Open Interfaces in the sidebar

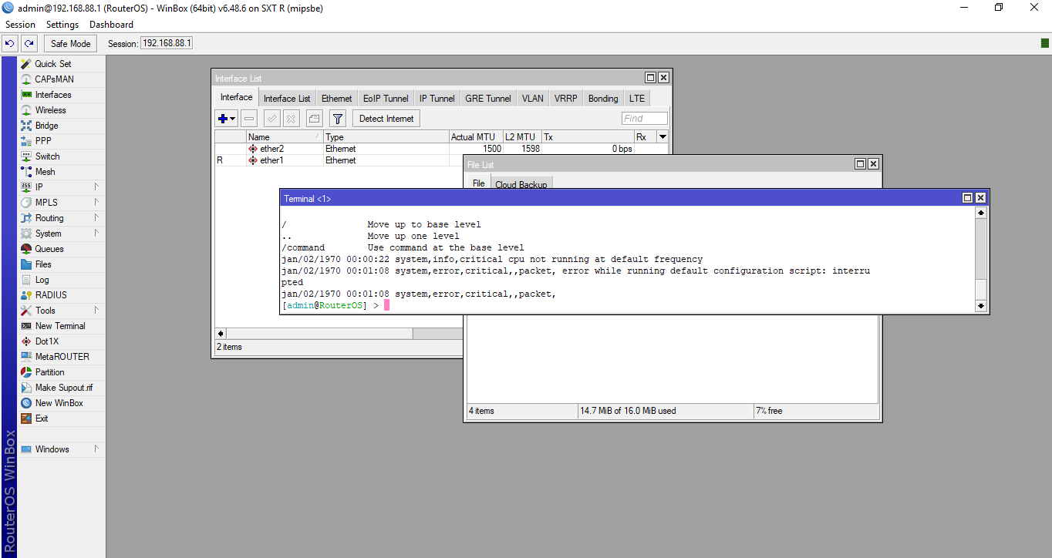pos(52,95)
